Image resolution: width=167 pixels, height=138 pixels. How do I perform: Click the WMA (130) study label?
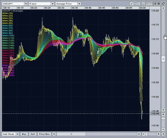pyautogui.click(x=8, y=43)
